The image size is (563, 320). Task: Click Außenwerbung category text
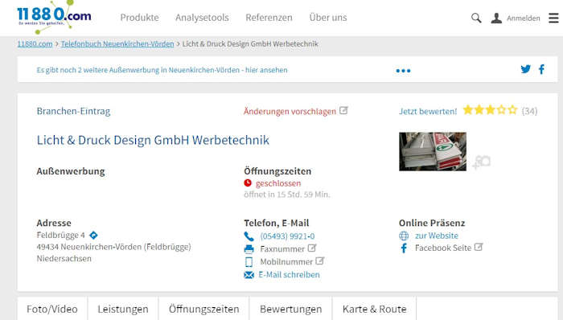point(71,171)
